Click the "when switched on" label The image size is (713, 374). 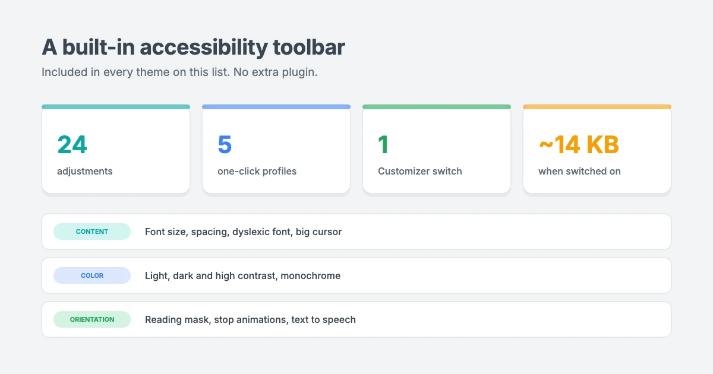pyautogui.click(x=579, y=171)
